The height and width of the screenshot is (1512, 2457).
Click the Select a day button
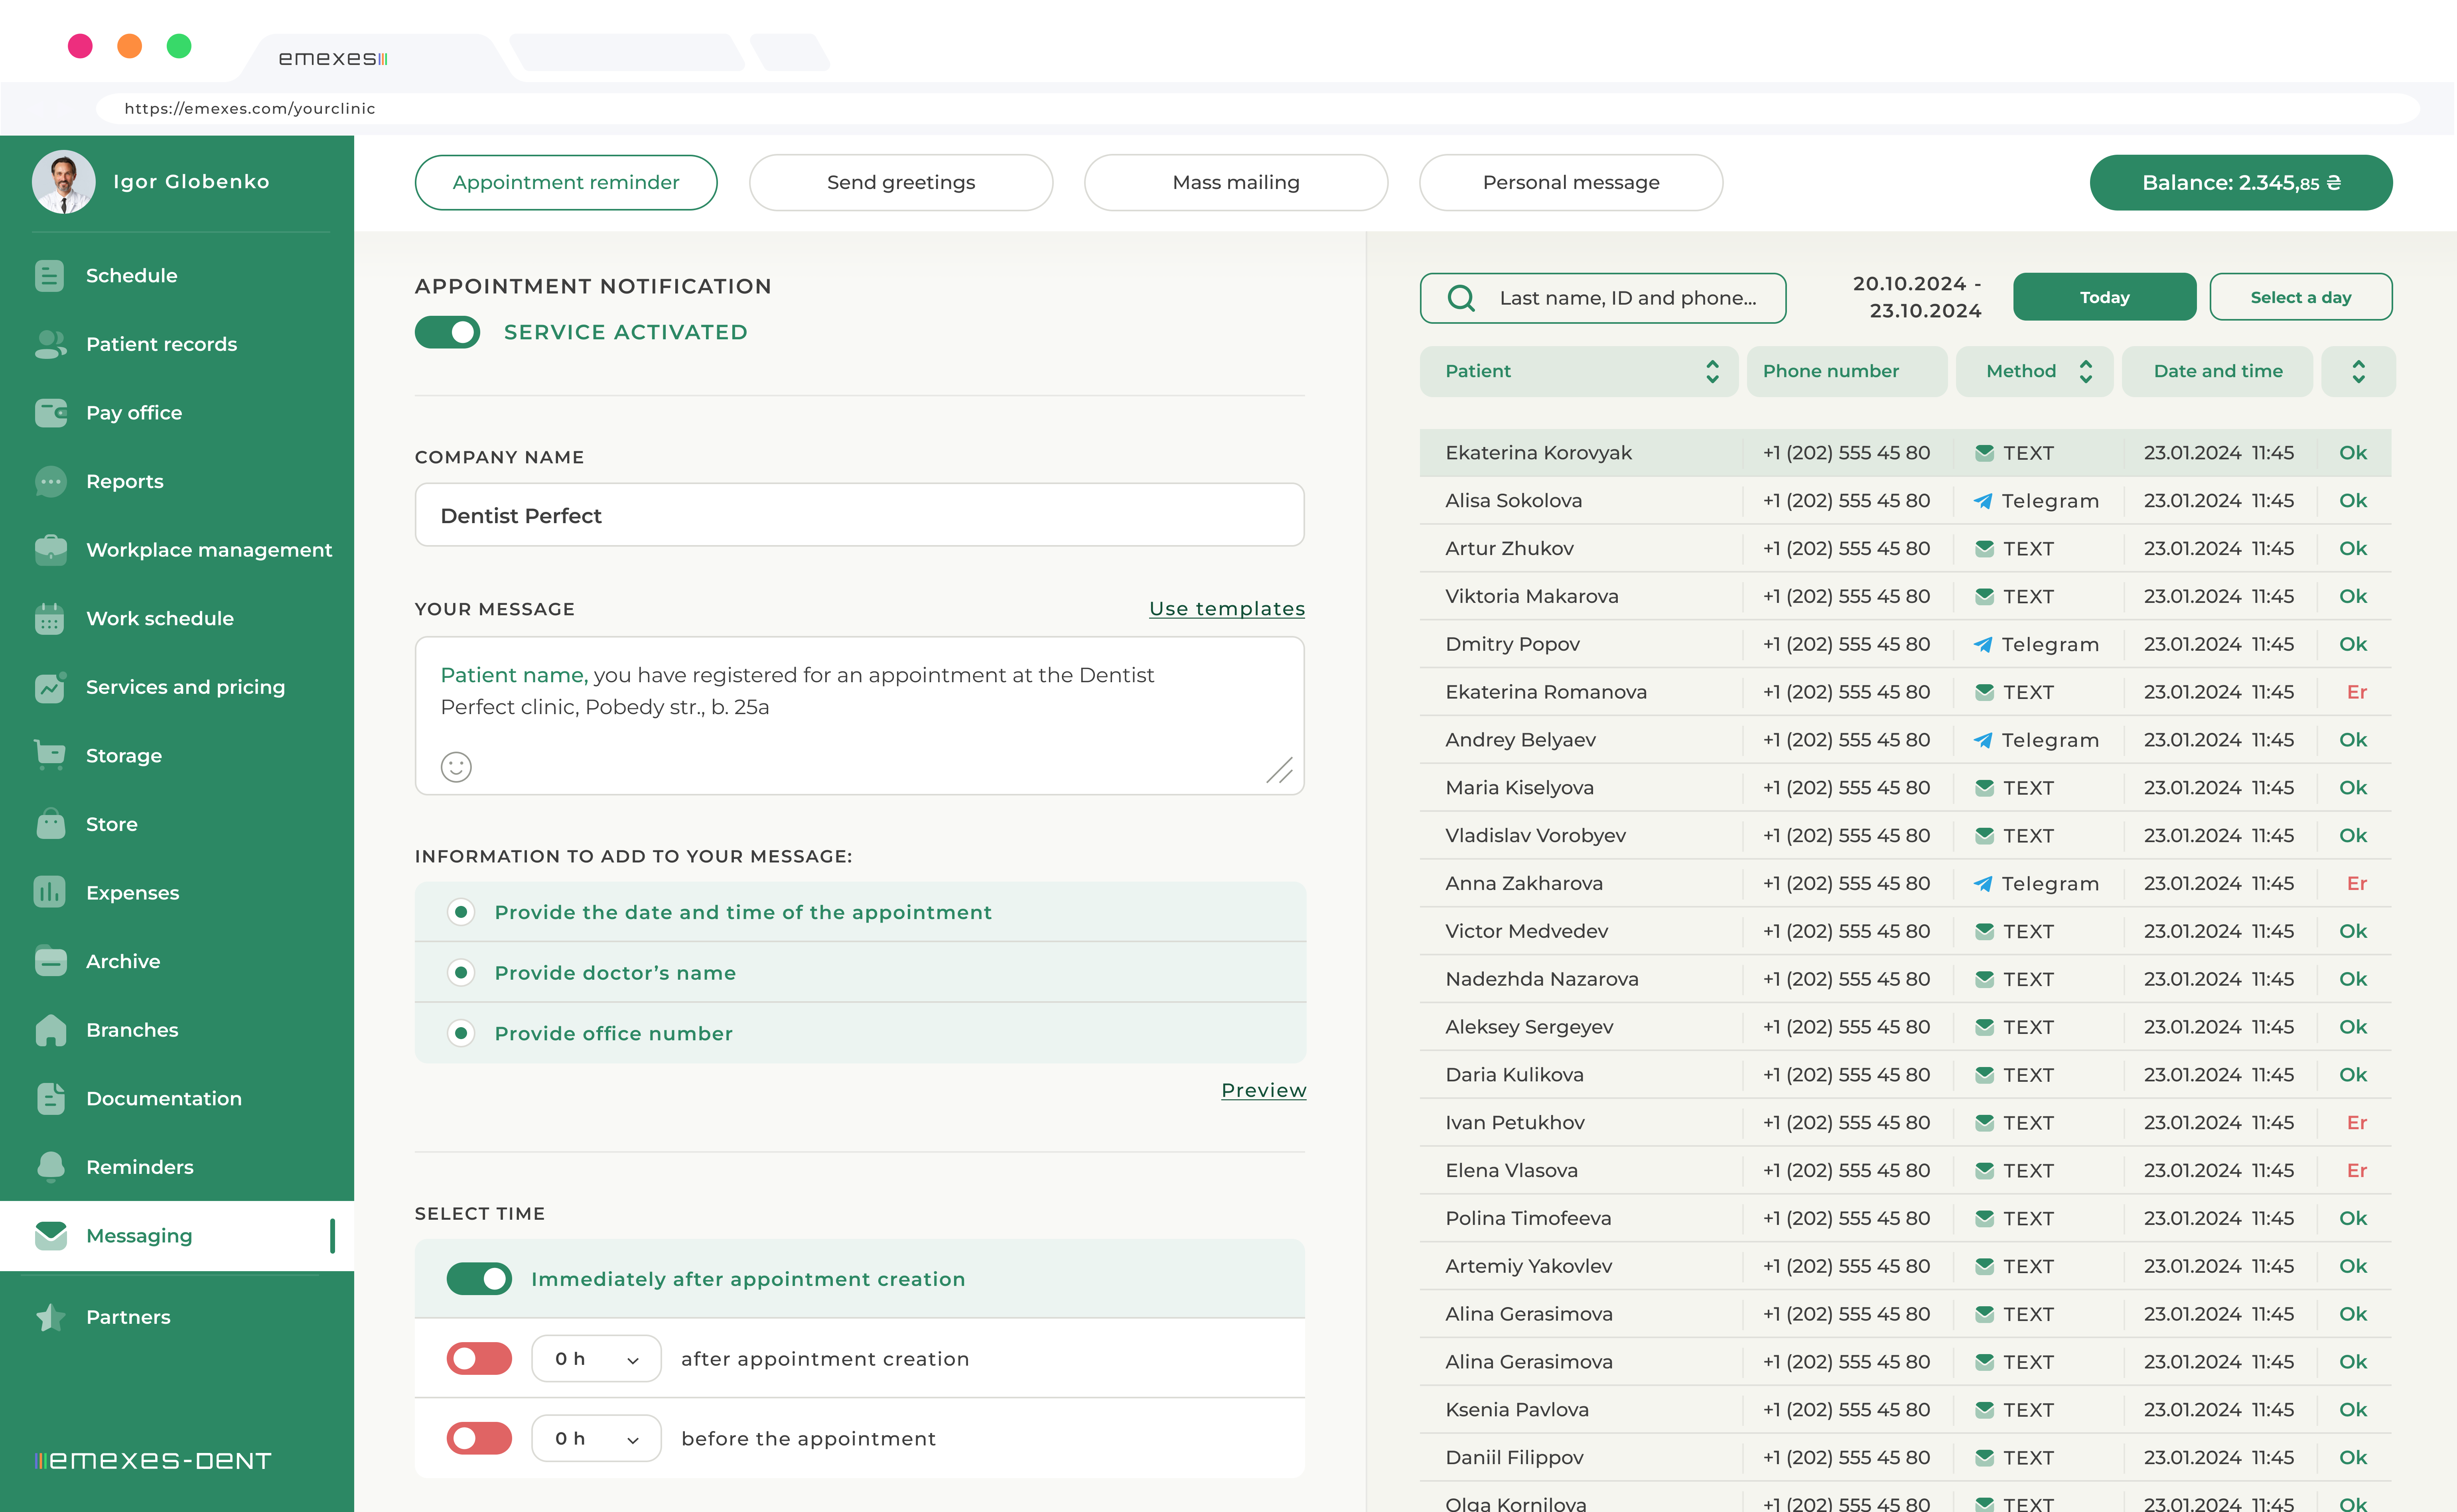[x=2301, y=297]
